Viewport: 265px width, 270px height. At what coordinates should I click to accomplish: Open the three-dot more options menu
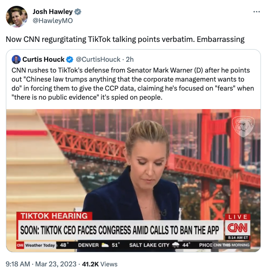[x=256, y=12]
